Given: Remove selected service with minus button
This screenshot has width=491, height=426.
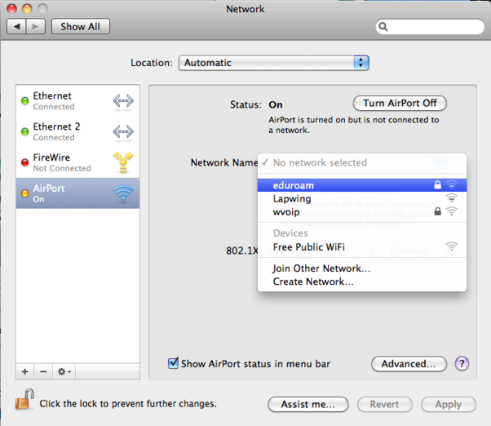Looking at the screenshot, I should [x=43, y=371].
